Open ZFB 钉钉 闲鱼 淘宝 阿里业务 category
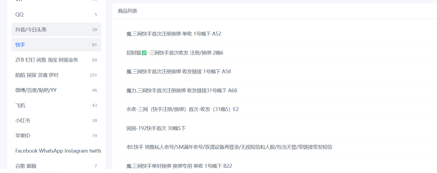437x173 pixels. pos(56,60)
